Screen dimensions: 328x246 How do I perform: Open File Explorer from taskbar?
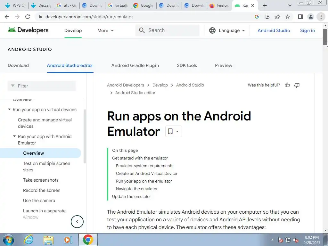point(48,240)
